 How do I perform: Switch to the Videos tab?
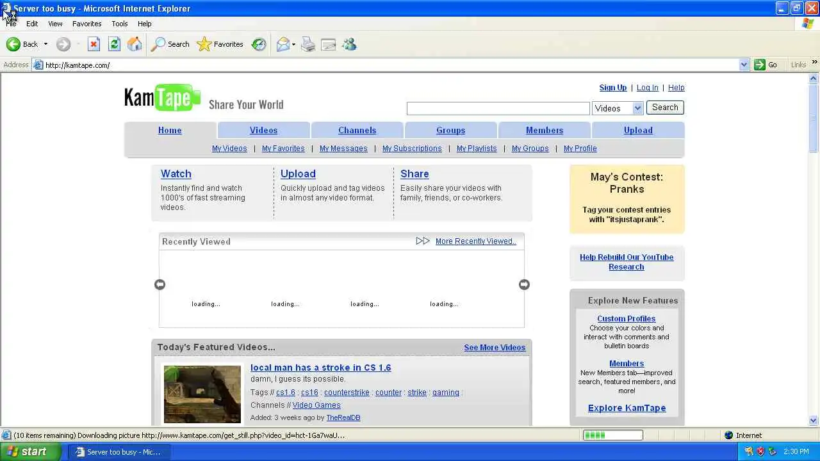(263, 130)
